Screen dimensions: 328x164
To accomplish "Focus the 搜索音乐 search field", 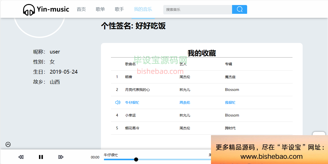I will pyautogui.click(x=198, y=10).
